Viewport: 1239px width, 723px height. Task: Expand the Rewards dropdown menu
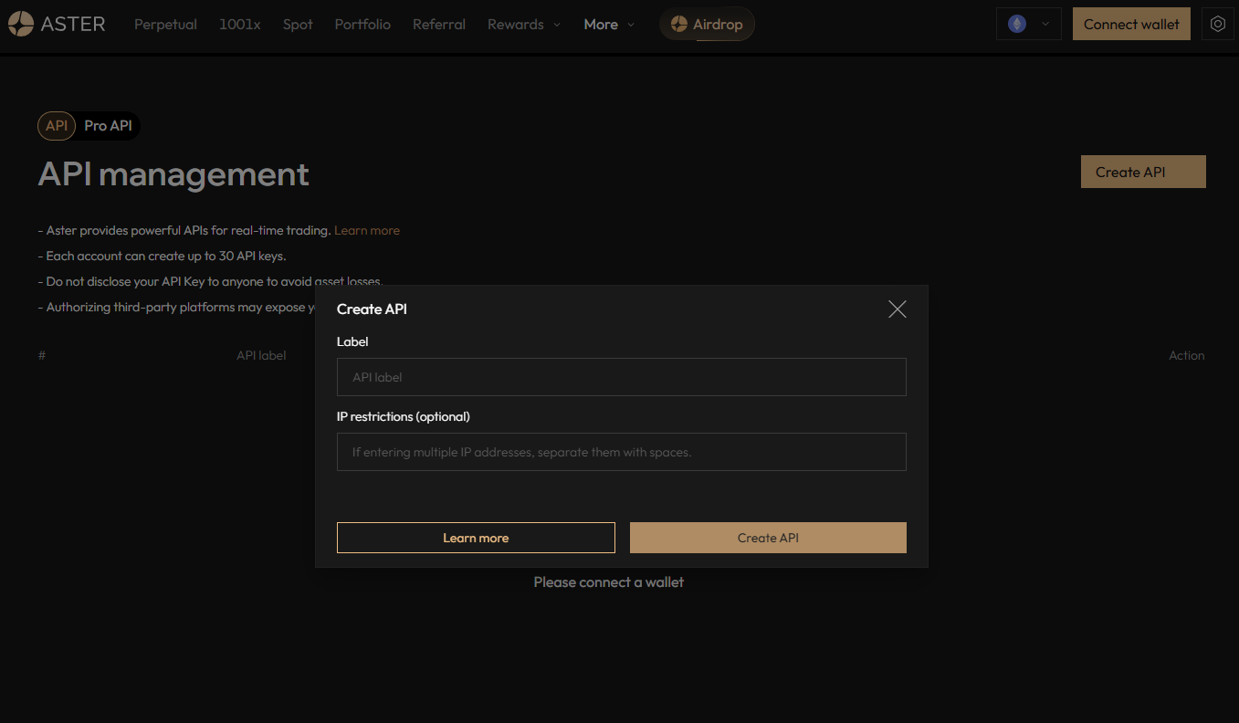(x=523, y=25)
